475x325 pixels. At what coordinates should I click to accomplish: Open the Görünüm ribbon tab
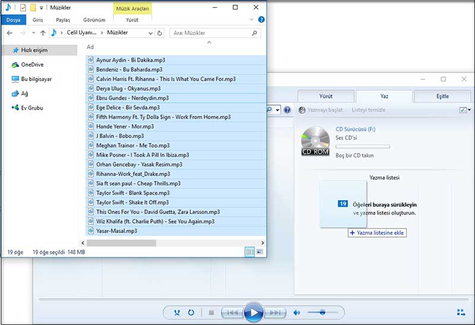[94, 20]
